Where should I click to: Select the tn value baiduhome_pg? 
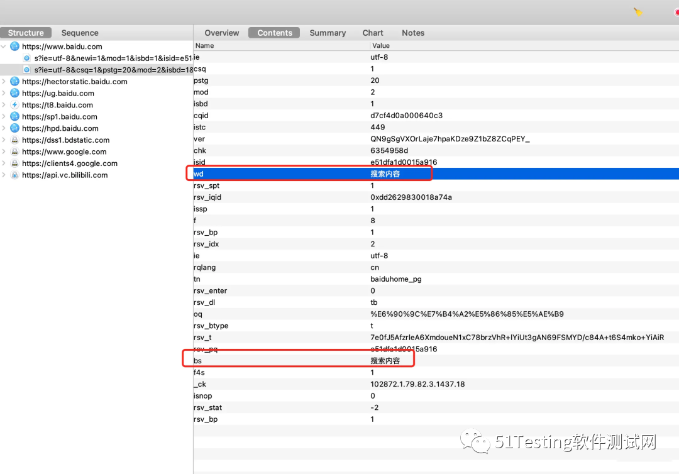396,279
